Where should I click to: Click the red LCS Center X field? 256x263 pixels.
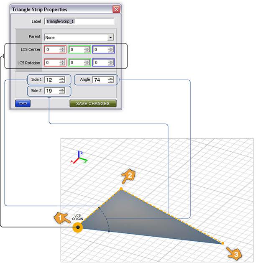pyautogui.click(x=55, y=49)
